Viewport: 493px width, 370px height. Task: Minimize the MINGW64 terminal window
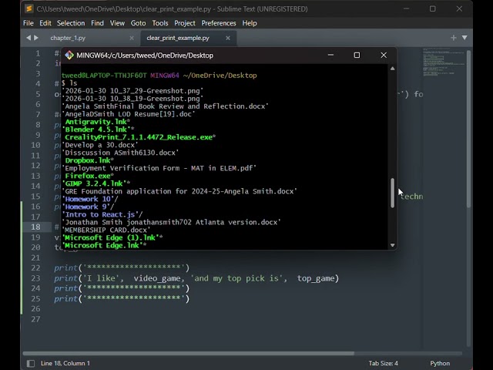coord(330,55)
